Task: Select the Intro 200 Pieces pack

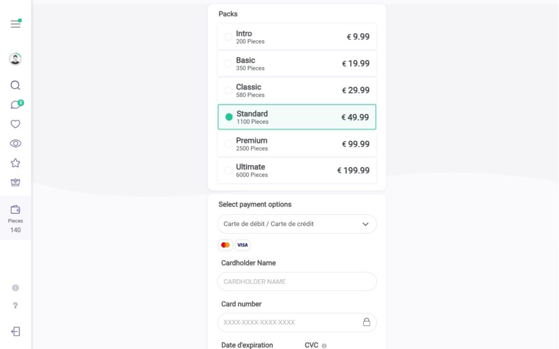Action: coord(296,37)
